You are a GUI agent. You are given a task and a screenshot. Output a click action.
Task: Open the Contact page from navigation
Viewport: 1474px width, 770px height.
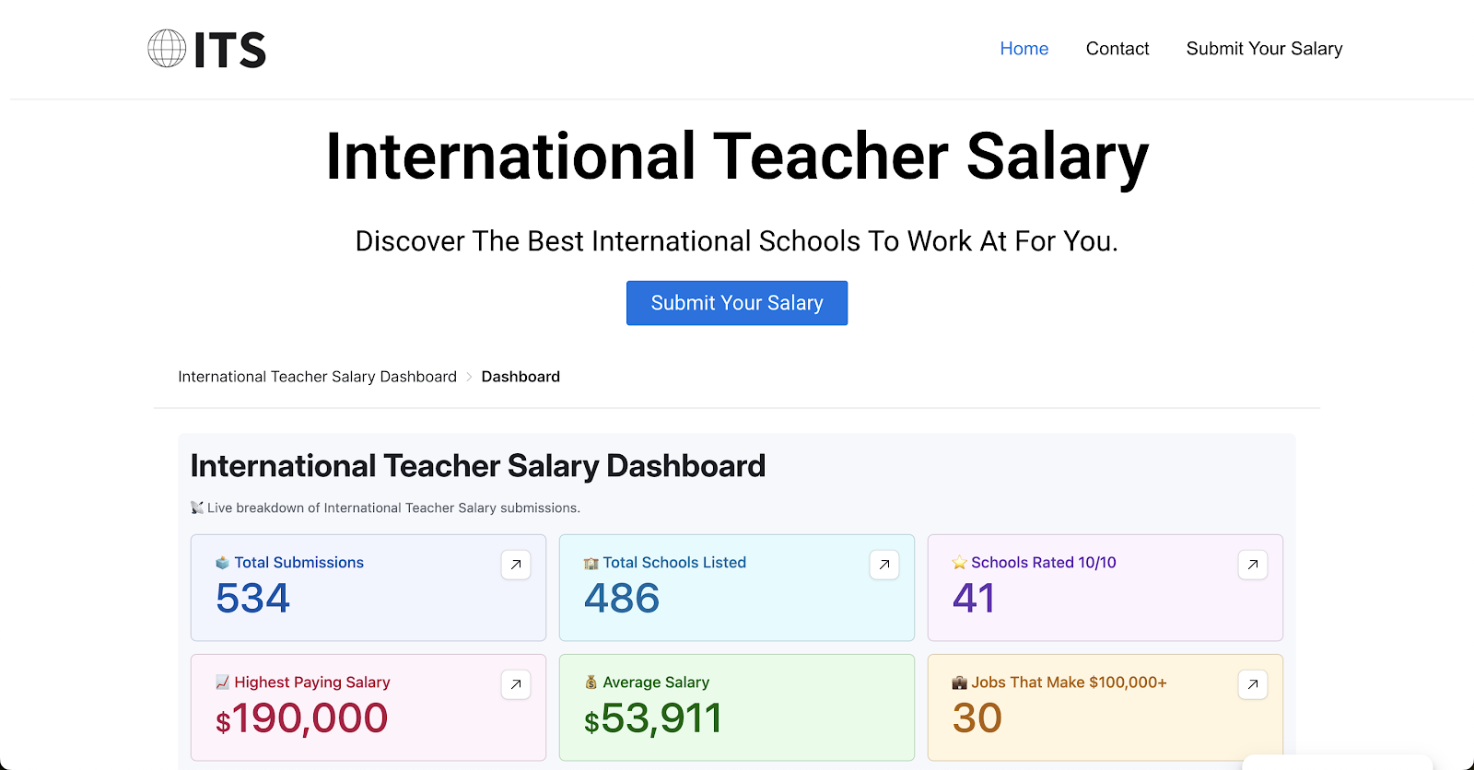pos(1117,48)
